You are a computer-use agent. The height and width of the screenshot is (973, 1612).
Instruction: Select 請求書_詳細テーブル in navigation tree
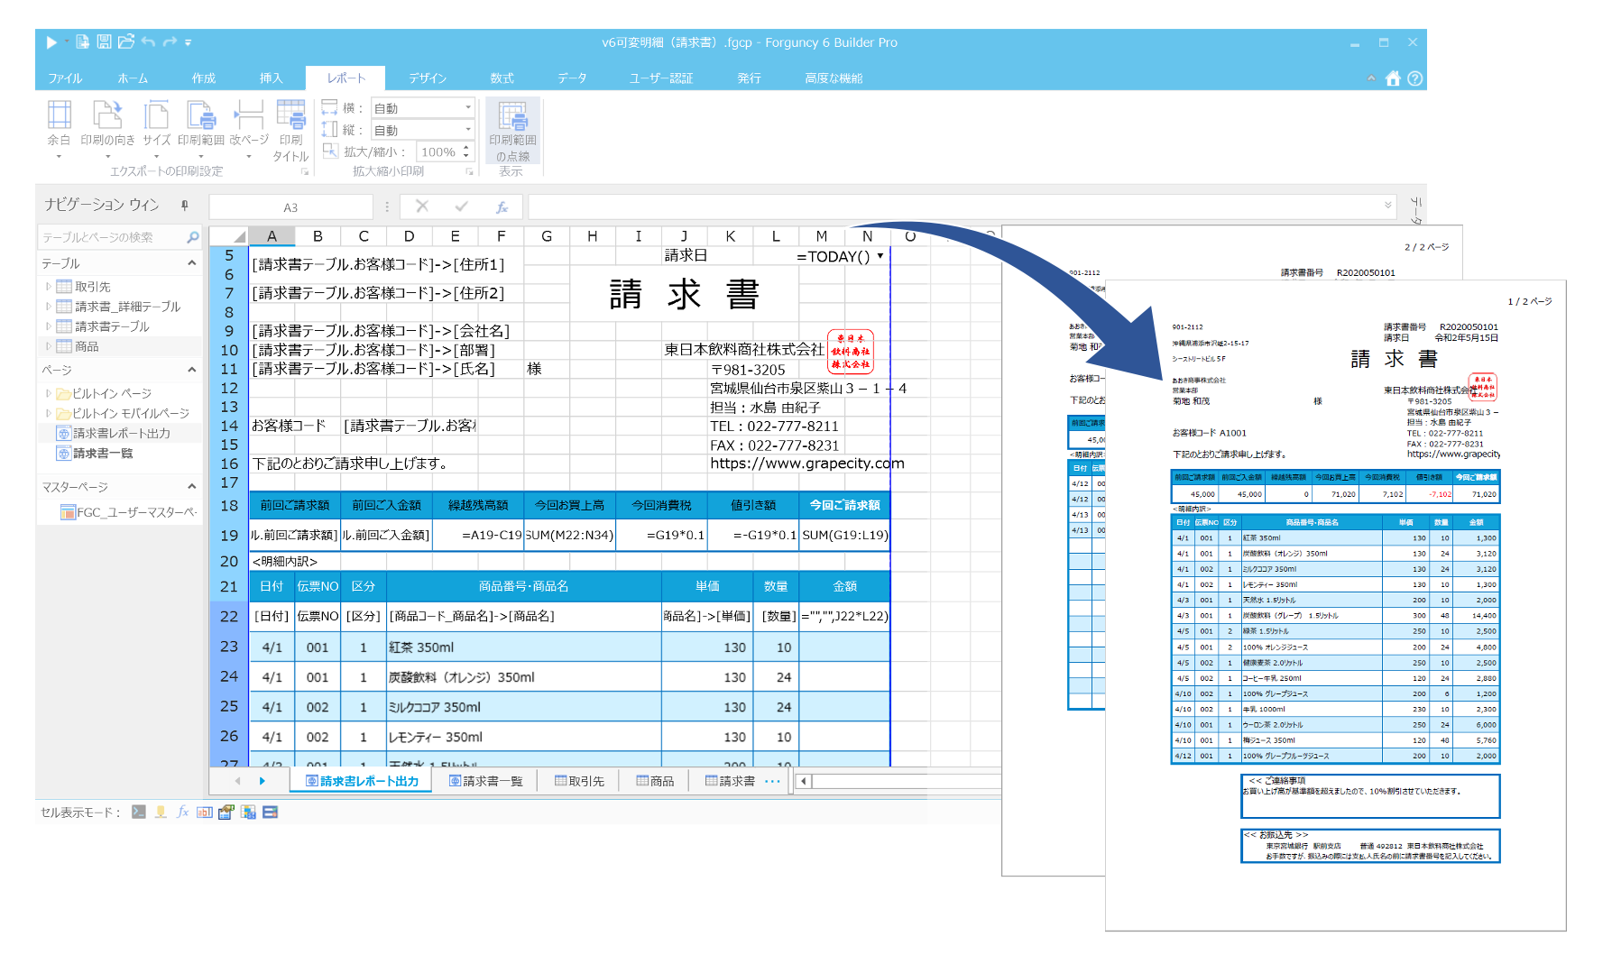pos(127,307)
